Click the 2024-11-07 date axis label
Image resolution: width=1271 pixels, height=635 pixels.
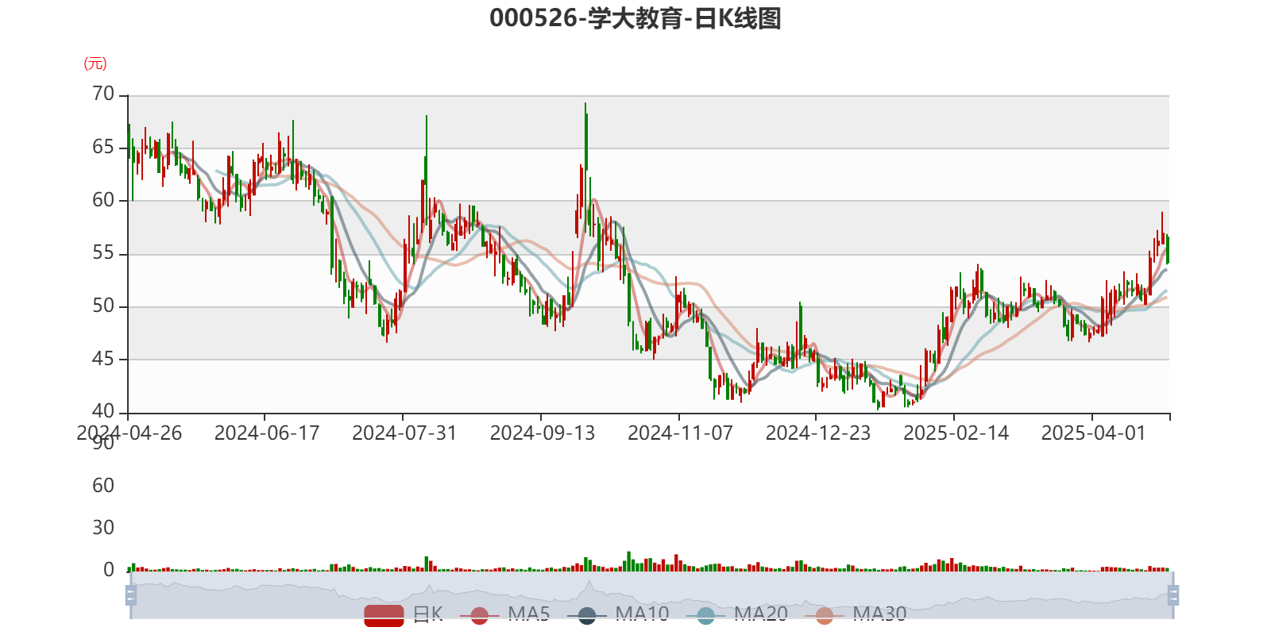[680, 433]
